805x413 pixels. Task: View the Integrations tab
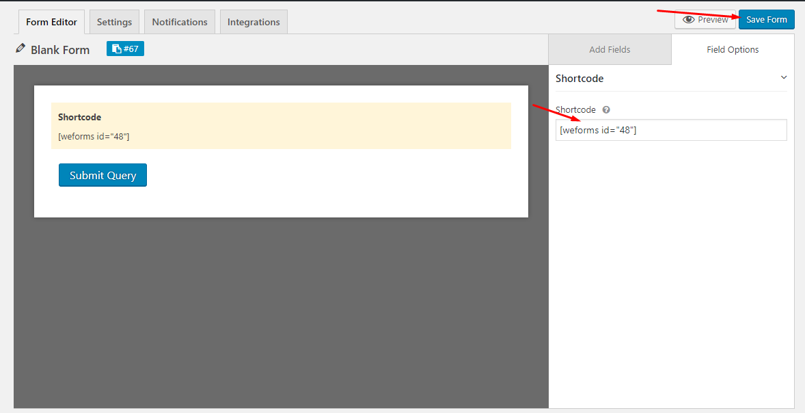pos(254,21)
